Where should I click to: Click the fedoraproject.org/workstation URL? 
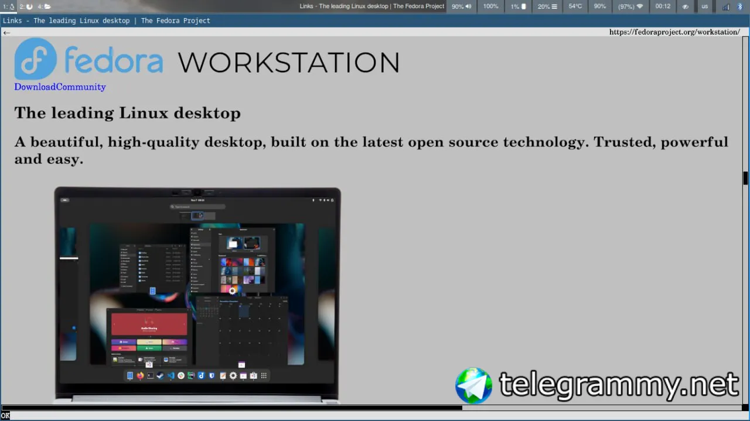[674, 32]
